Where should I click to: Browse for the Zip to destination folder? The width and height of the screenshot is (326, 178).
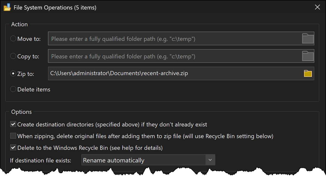pyautogui.click(x=308, y=73)
